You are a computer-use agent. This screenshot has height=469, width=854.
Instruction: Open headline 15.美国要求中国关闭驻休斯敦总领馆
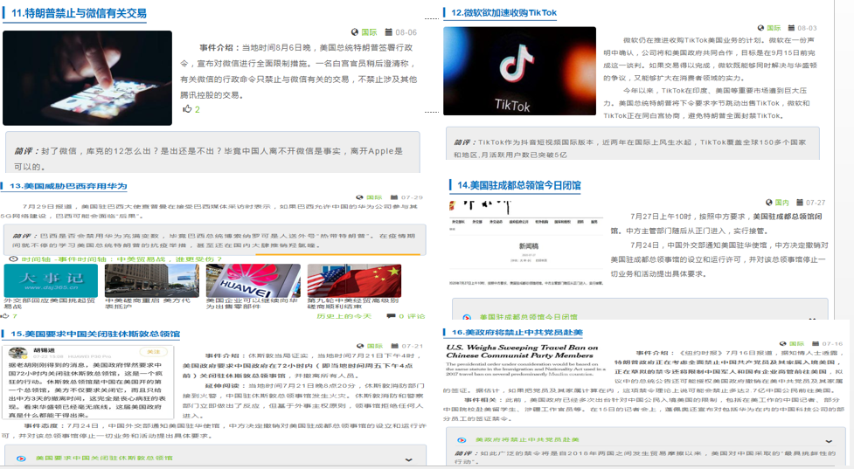pyautogui.click(x=94, y=334)
